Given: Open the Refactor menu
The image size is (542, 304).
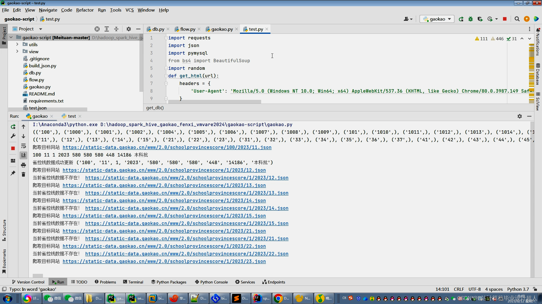Looking at the screenshot, I should coord(85,10).
